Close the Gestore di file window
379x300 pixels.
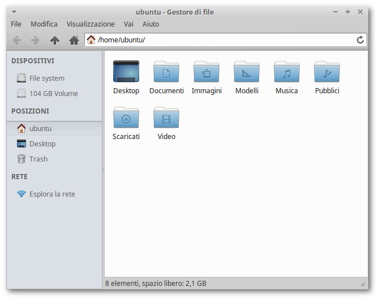pyautogui.click(x=360, y=12)
